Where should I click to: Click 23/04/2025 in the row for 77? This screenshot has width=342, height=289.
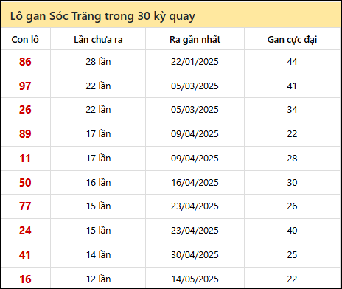pyautogui.click(x=195, y=206)
